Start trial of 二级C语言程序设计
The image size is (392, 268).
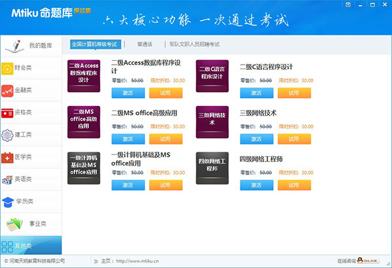pyautogui.click(x=294, y=93)
